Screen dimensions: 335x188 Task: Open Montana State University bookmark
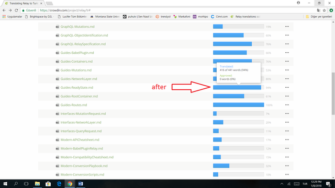[x=105, y=17]
